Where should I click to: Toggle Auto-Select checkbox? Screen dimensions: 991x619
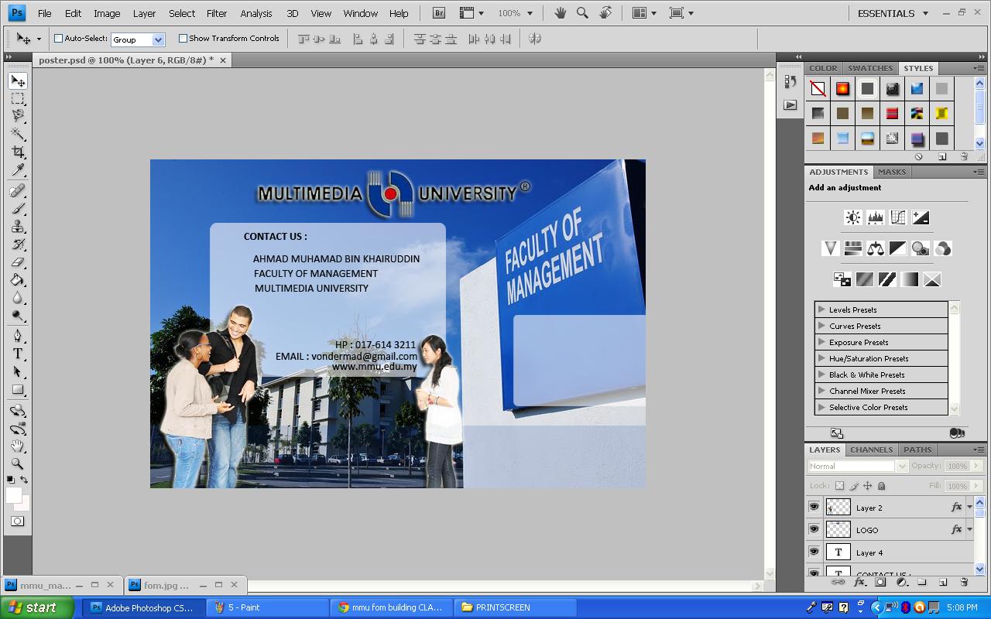(58, 38)
